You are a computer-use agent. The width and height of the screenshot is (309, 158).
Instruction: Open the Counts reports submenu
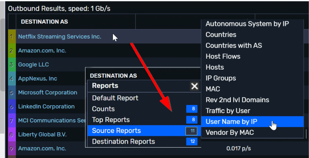coord(144,109)
